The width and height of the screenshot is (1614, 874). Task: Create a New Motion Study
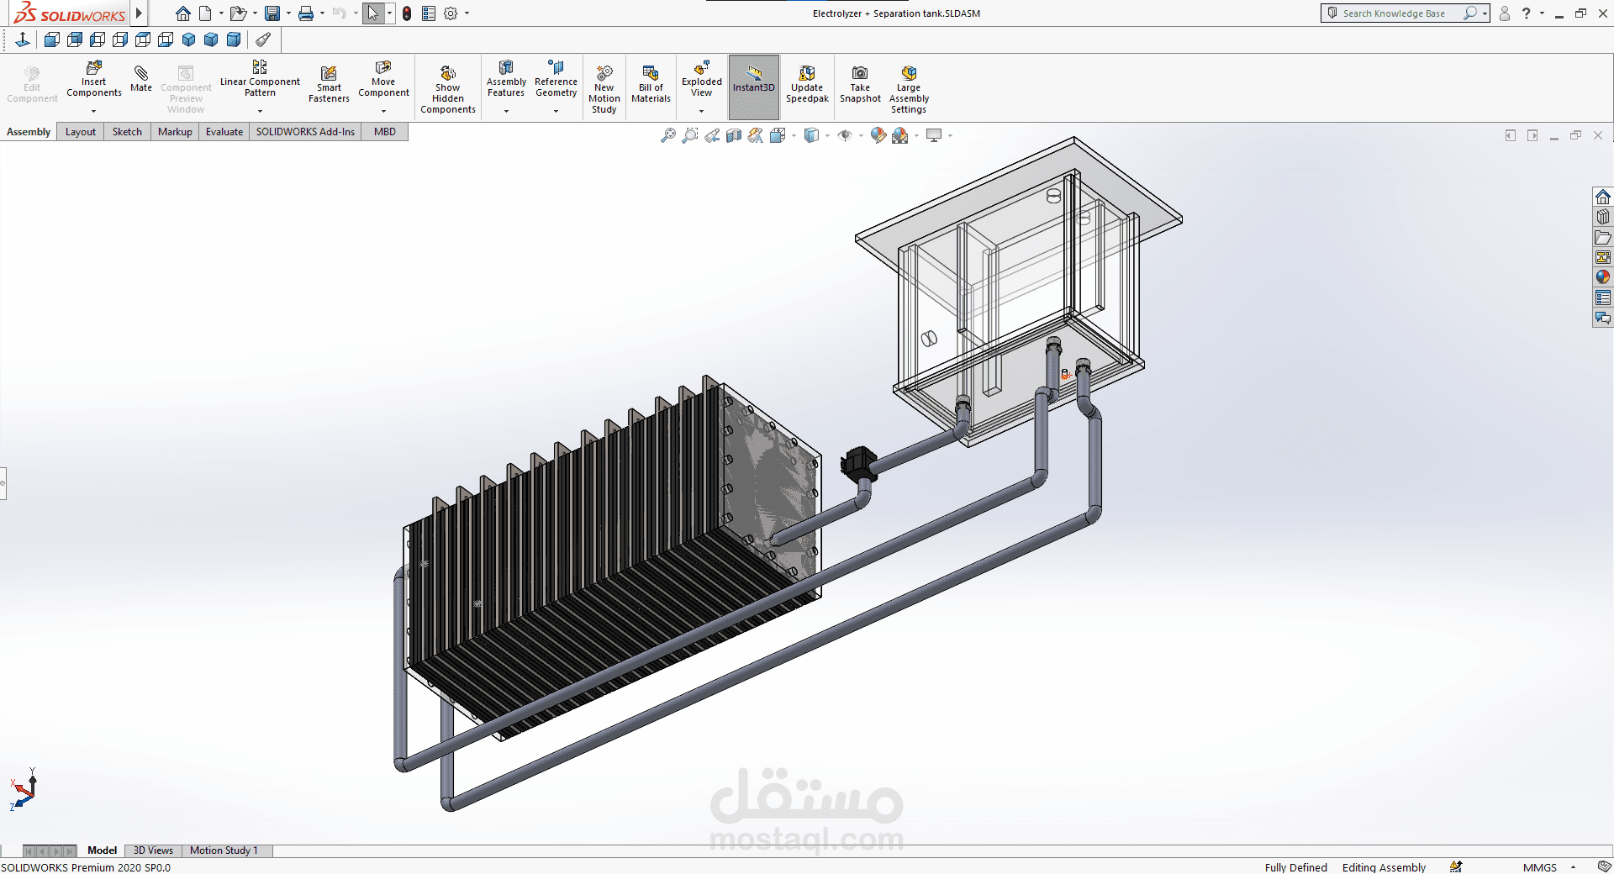(604, 88)
